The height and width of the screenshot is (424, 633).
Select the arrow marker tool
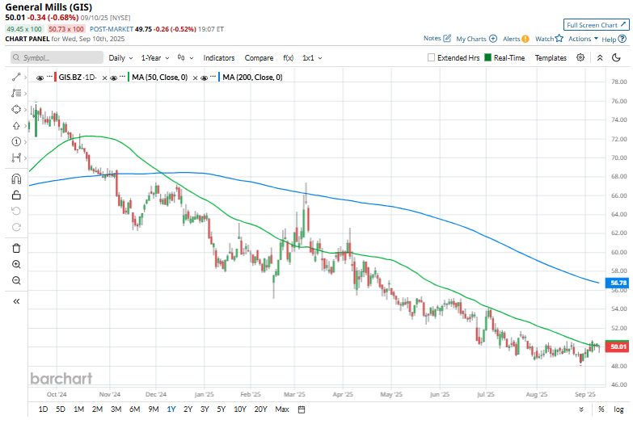[x=16, y=125]
